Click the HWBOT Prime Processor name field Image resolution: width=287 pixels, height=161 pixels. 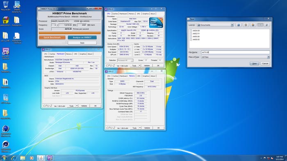tap(76, 21)
